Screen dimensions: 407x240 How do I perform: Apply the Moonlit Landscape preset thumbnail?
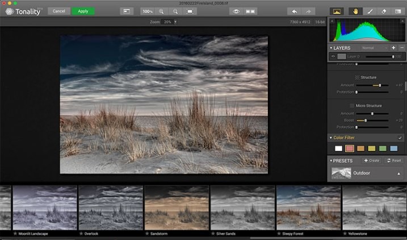[x=45, y=208]
